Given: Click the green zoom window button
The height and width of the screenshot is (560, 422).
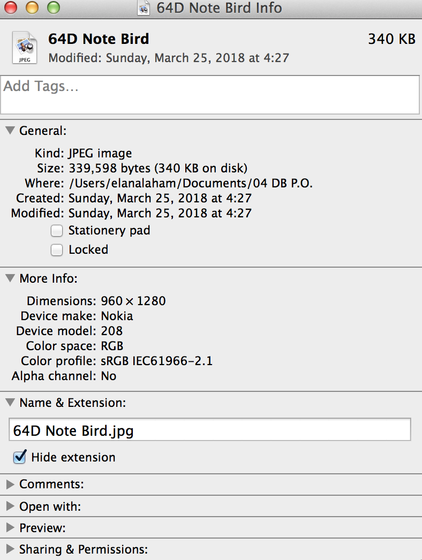Looking at the screenshot, I should 54,7.
